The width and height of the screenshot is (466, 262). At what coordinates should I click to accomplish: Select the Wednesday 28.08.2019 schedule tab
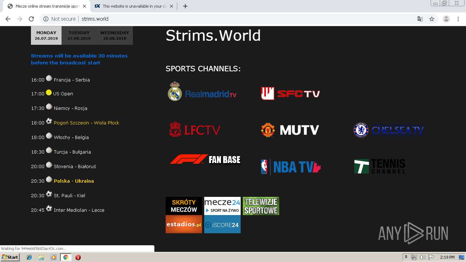(x=115, y=35)
